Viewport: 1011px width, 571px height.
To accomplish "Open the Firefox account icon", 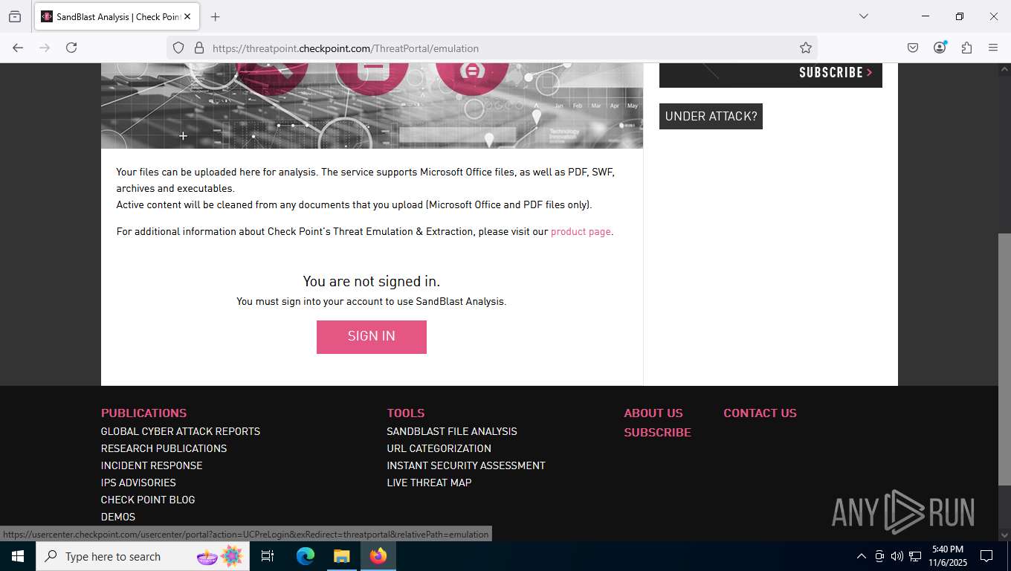I will [x=940, y=48].
